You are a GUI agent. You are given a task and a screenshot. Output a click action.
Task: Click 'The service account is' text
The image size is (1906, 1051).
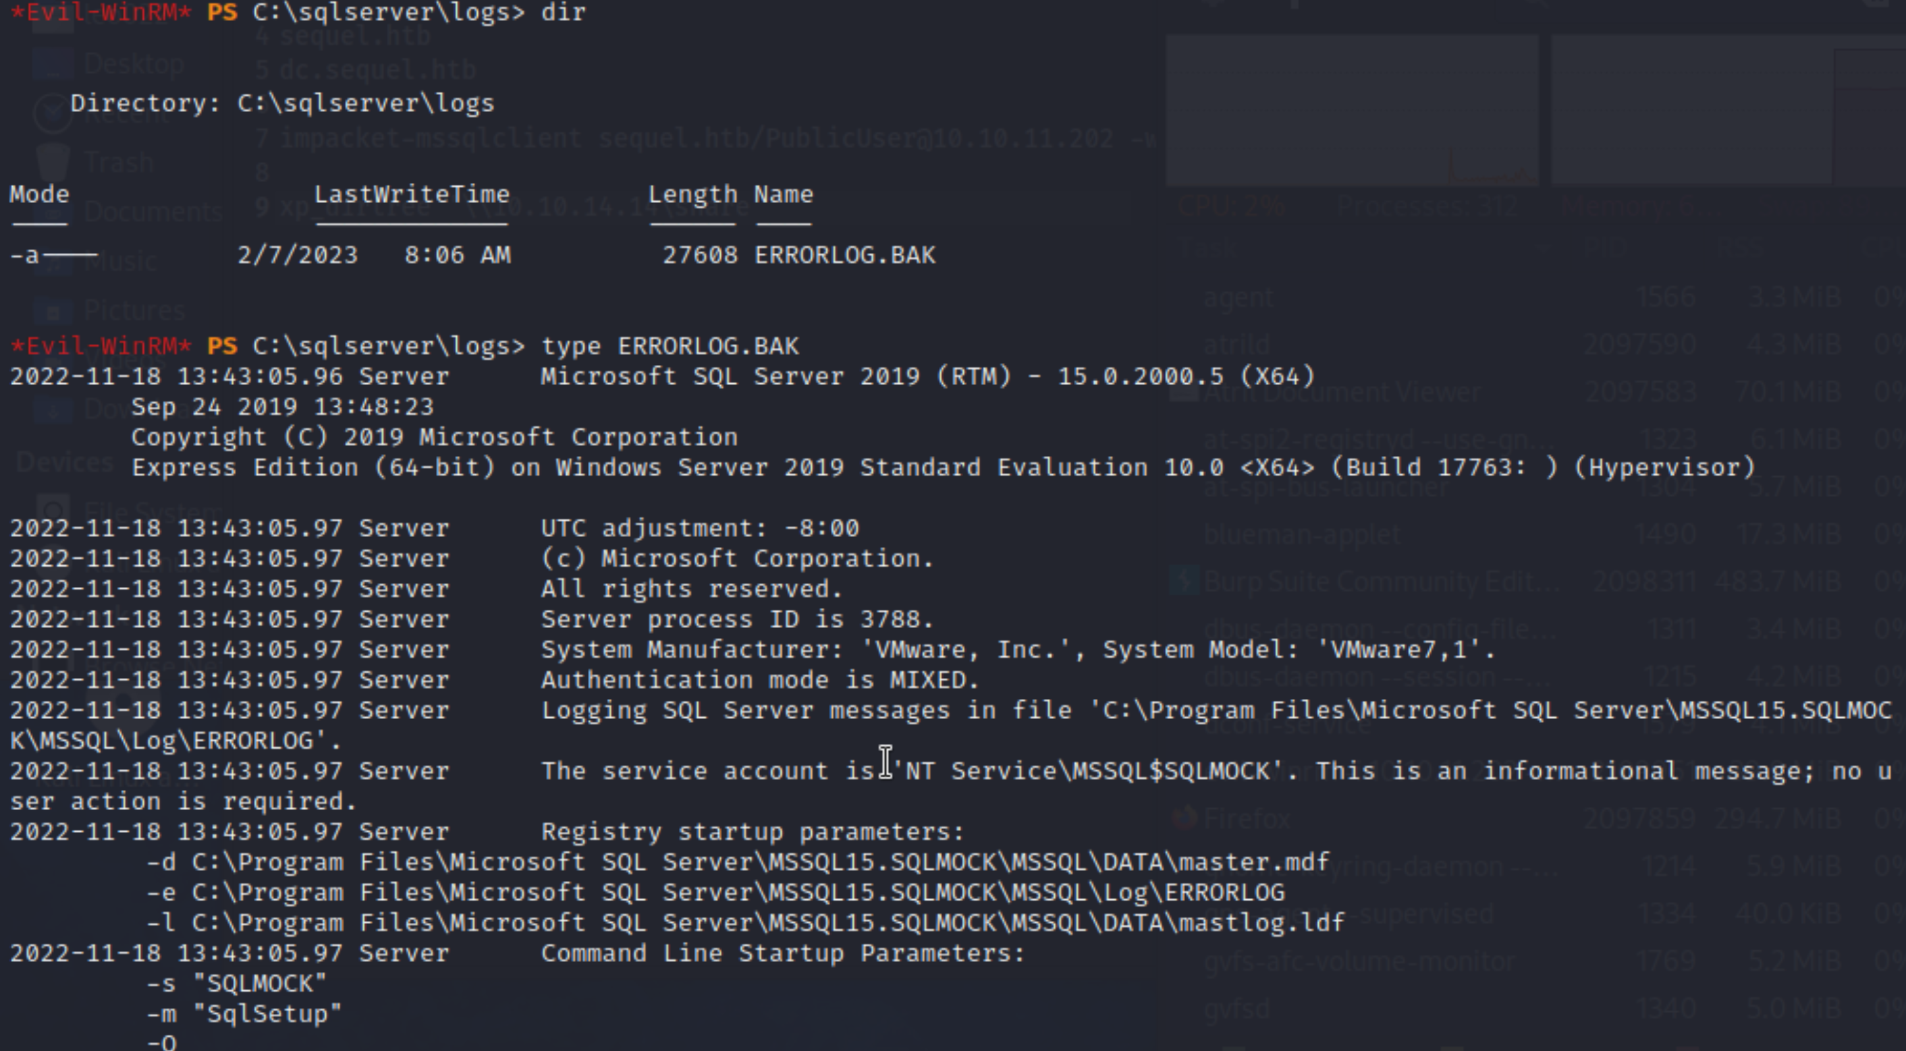pyautogui.click(x=707, y=772)
